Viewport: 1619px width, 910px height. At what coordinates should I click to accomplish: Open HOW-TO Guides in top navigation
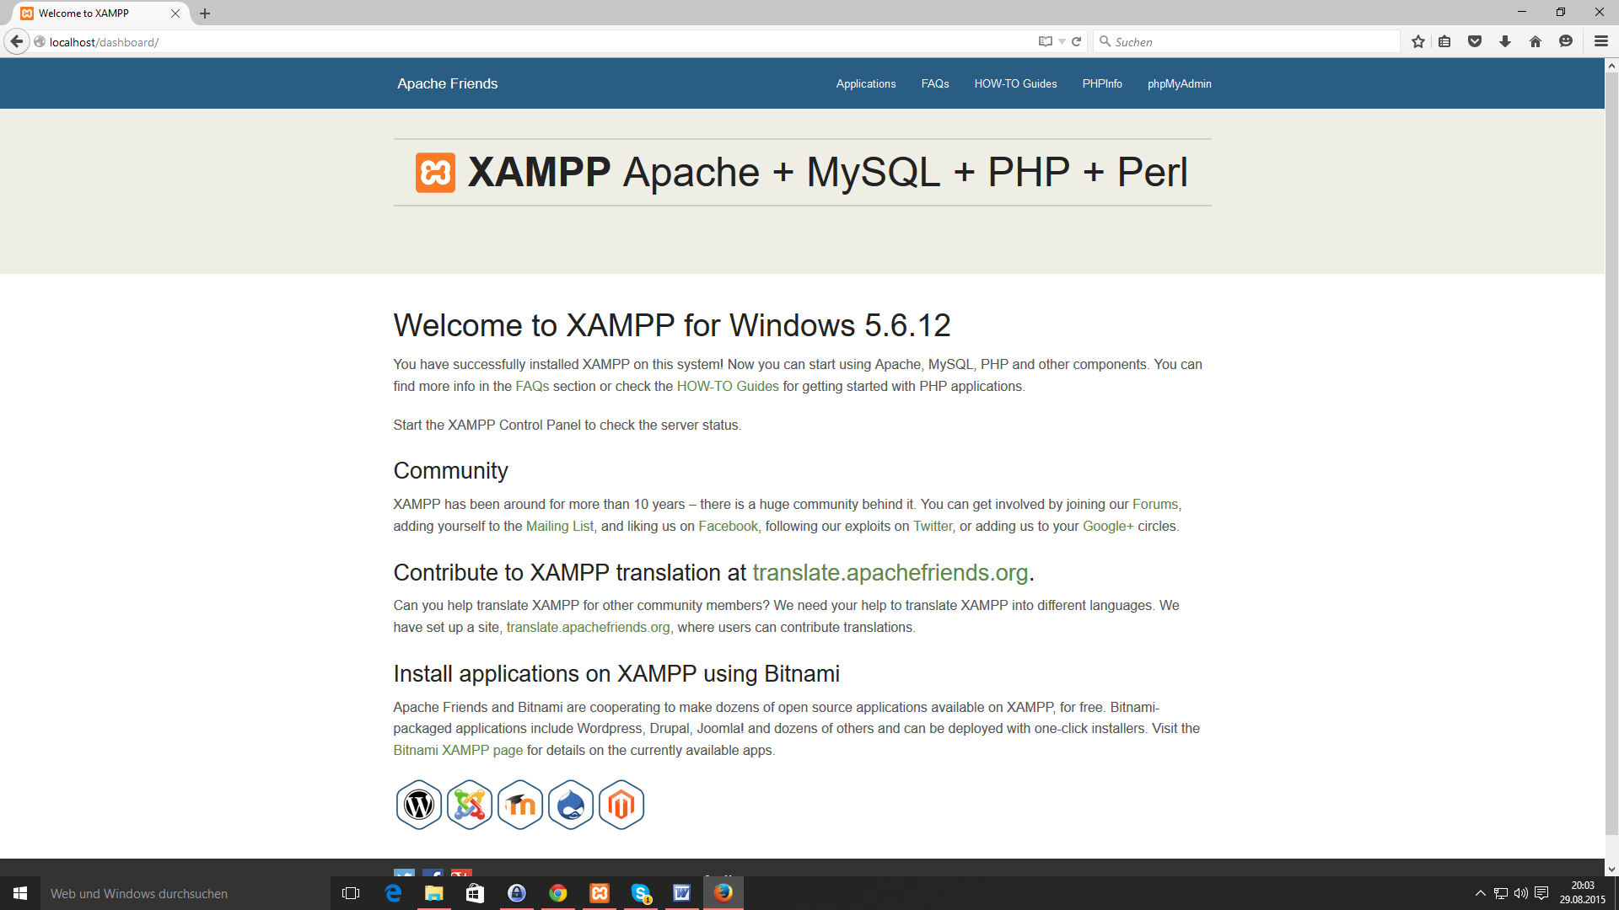pos(1015,83)
